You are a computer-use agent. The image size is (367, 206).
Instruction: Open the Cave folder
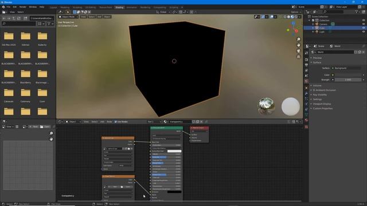coord(42,96)
